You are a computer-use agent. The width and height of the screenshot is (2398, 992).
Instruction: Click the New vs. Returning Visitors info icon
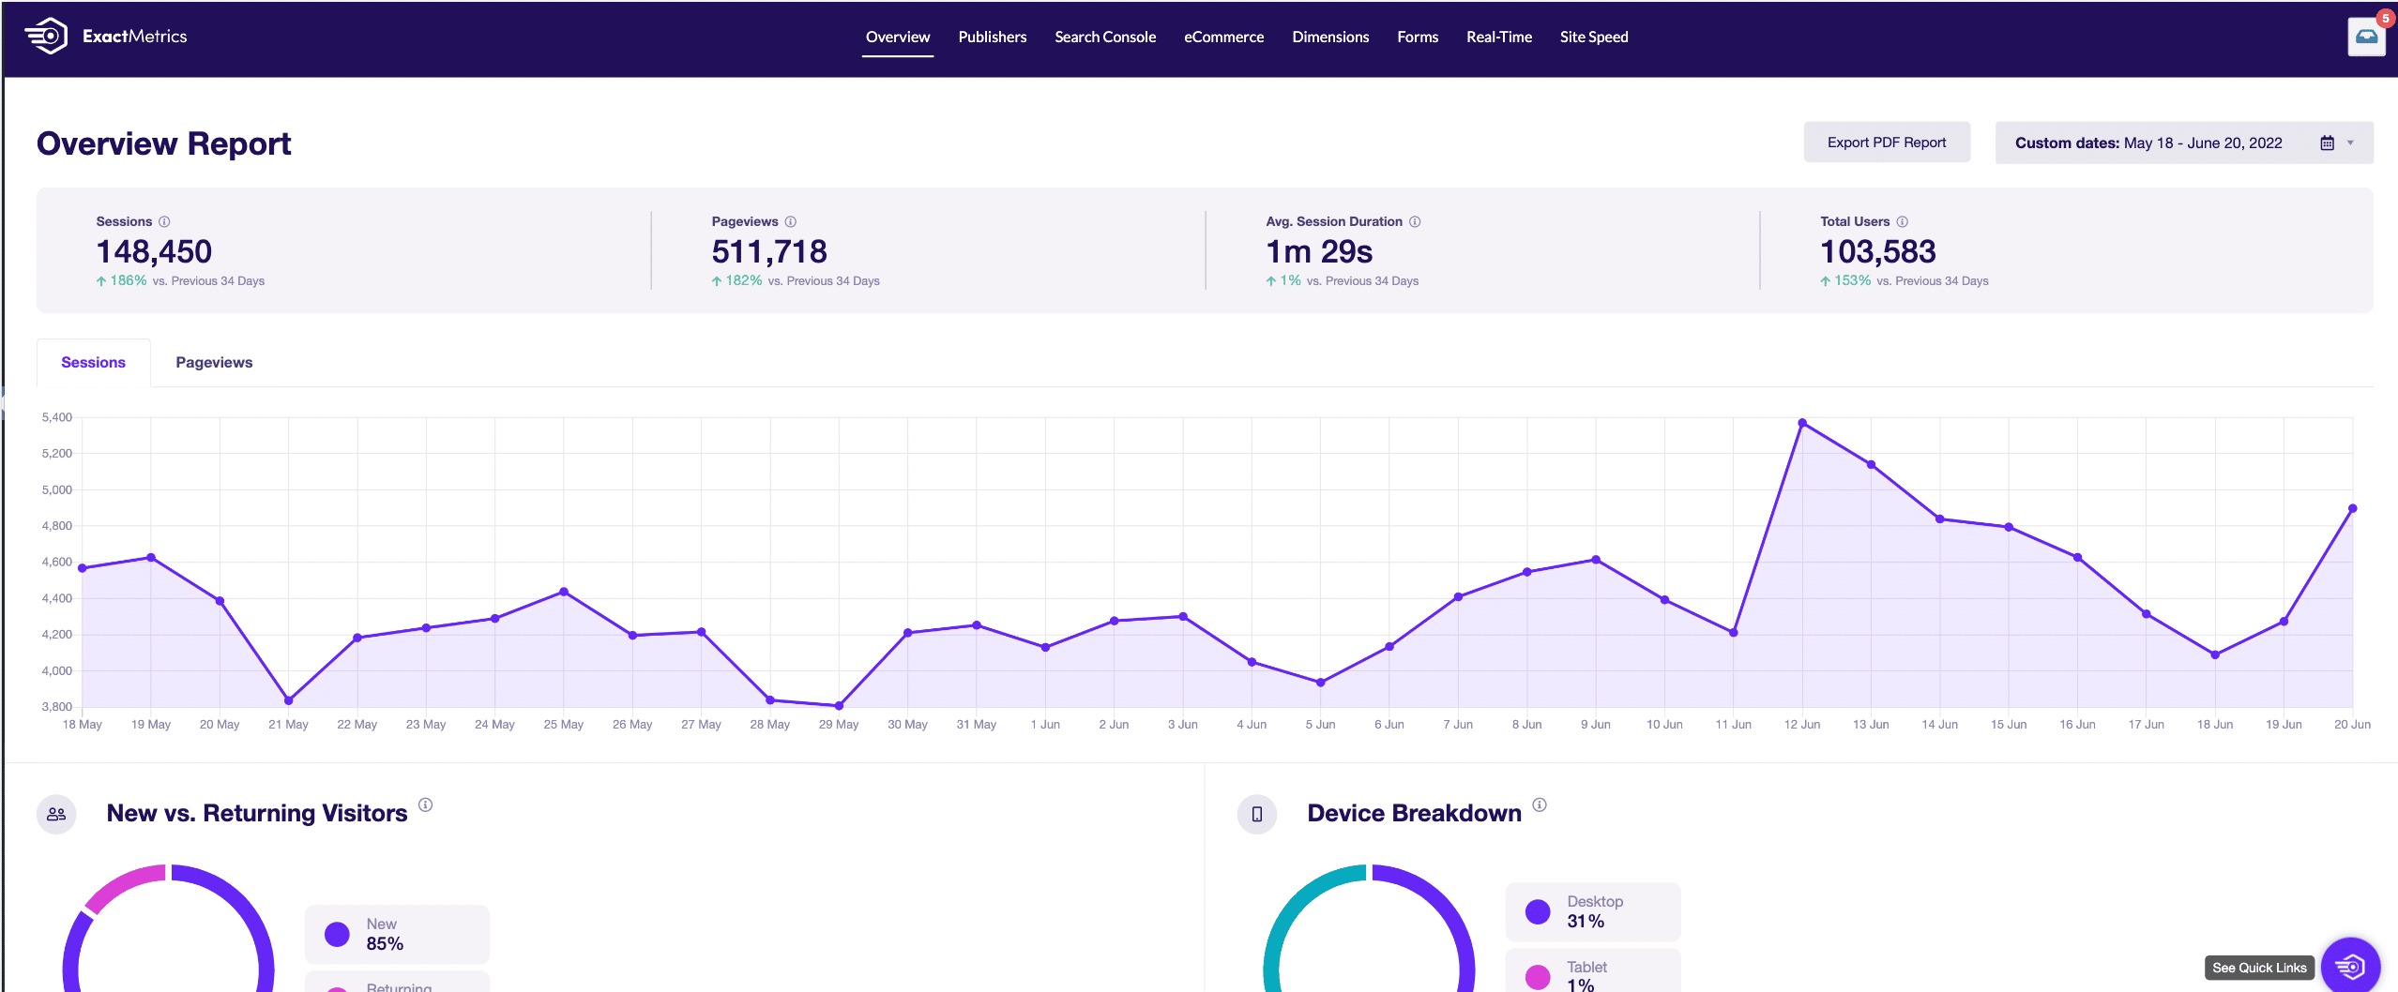[x=425, y=804]
